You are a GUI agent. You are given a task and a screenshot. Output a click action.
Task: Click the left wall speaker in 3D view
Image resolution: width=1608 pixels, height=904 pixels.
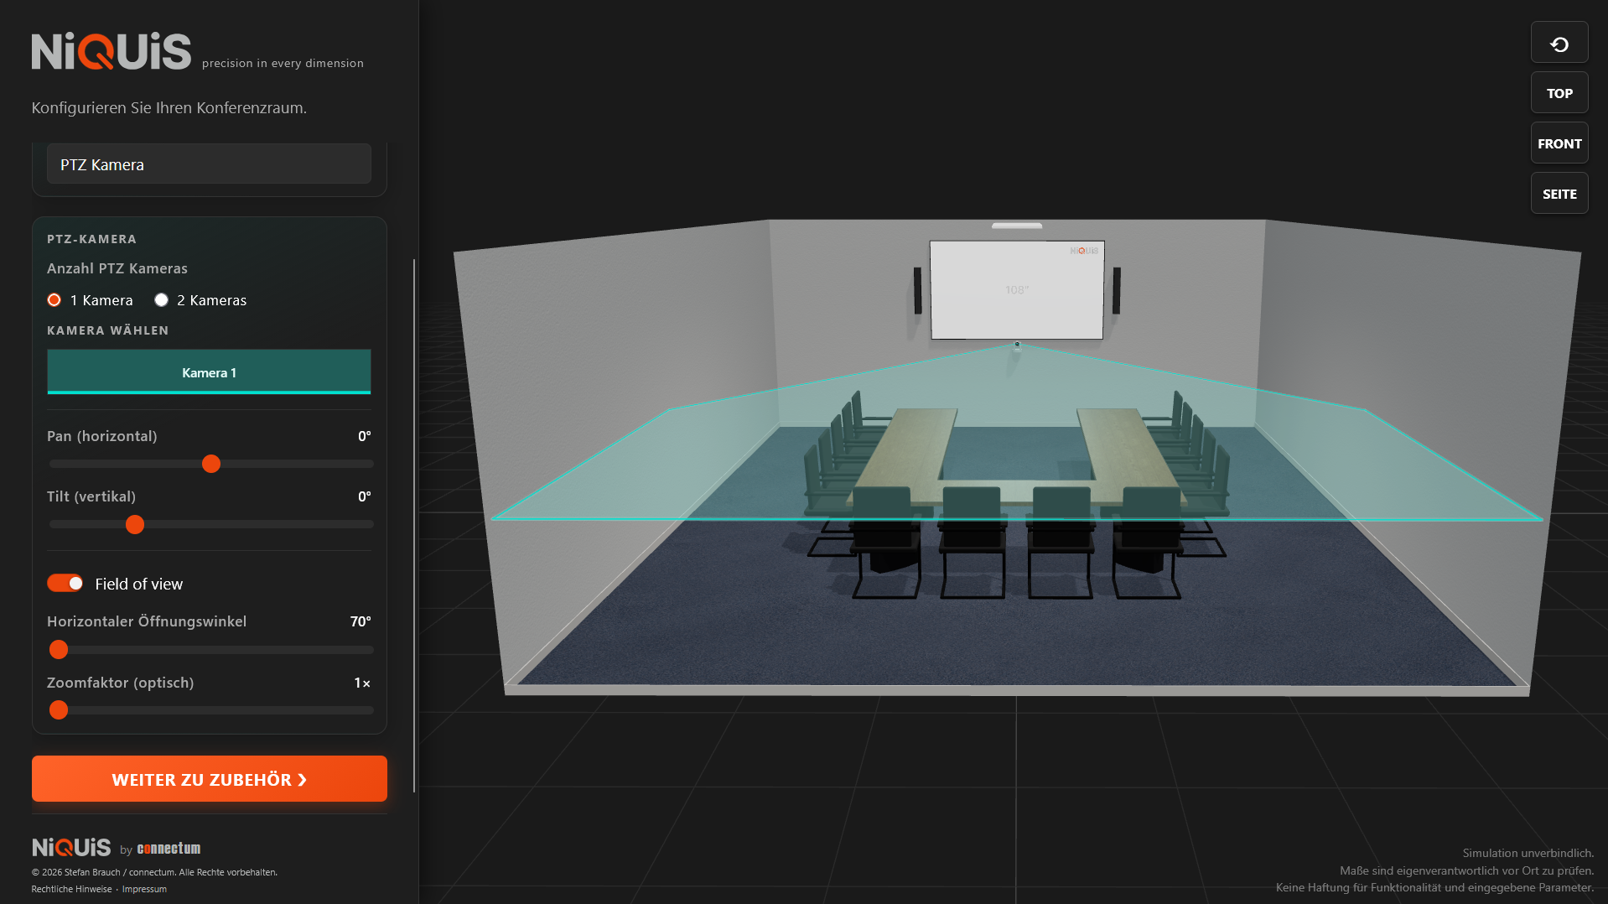pos(917,290)
